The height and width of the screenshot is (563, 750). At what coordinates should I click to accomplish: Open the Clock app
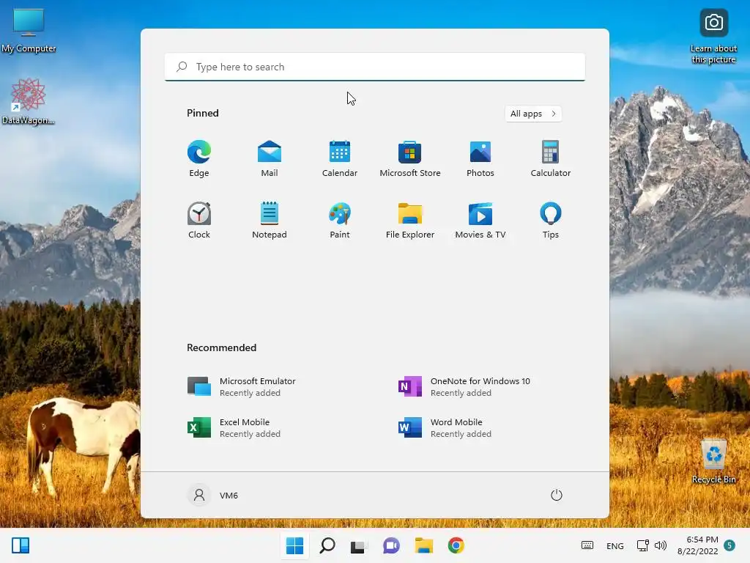point(199,220)
